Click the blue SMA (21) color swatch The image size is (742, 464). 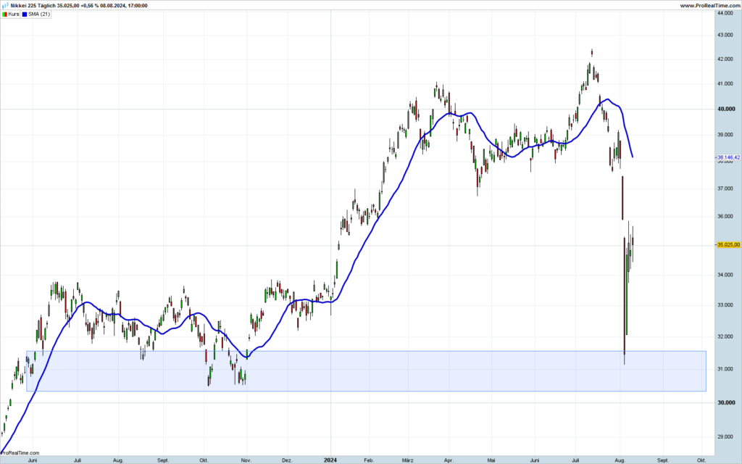25,14
